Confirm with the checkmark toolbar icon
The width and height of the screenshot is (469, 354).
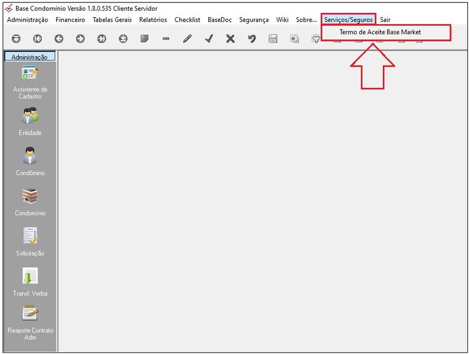(x=209, y=39)
